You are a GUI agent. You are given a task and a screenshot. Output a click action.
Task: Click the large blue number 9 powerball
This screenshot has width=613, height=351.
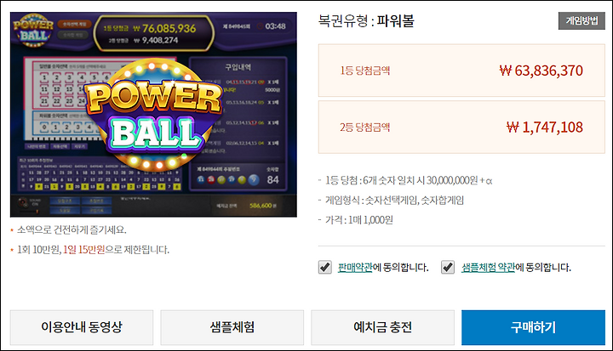tap(254, 180)
